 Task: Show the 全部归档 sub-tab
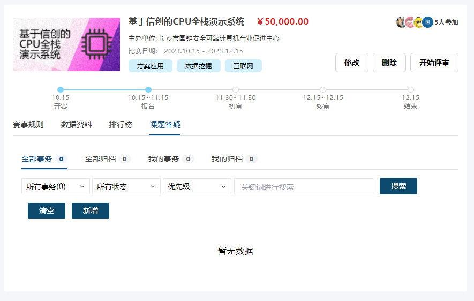107,159
